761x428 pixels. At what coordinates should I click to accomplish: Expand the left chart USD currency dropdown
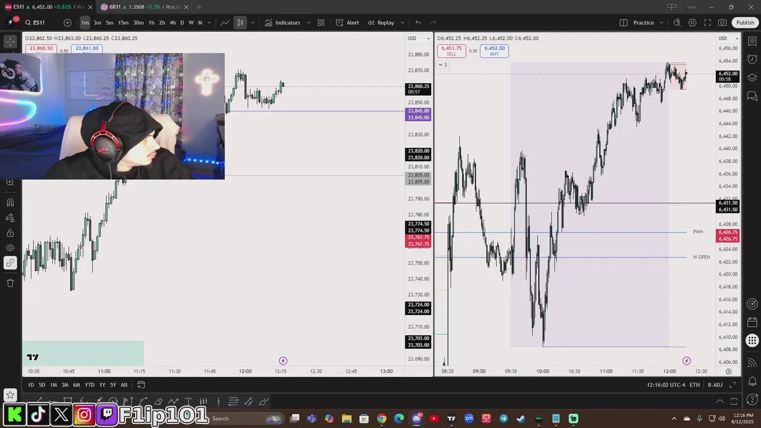[x=418, y=38]
